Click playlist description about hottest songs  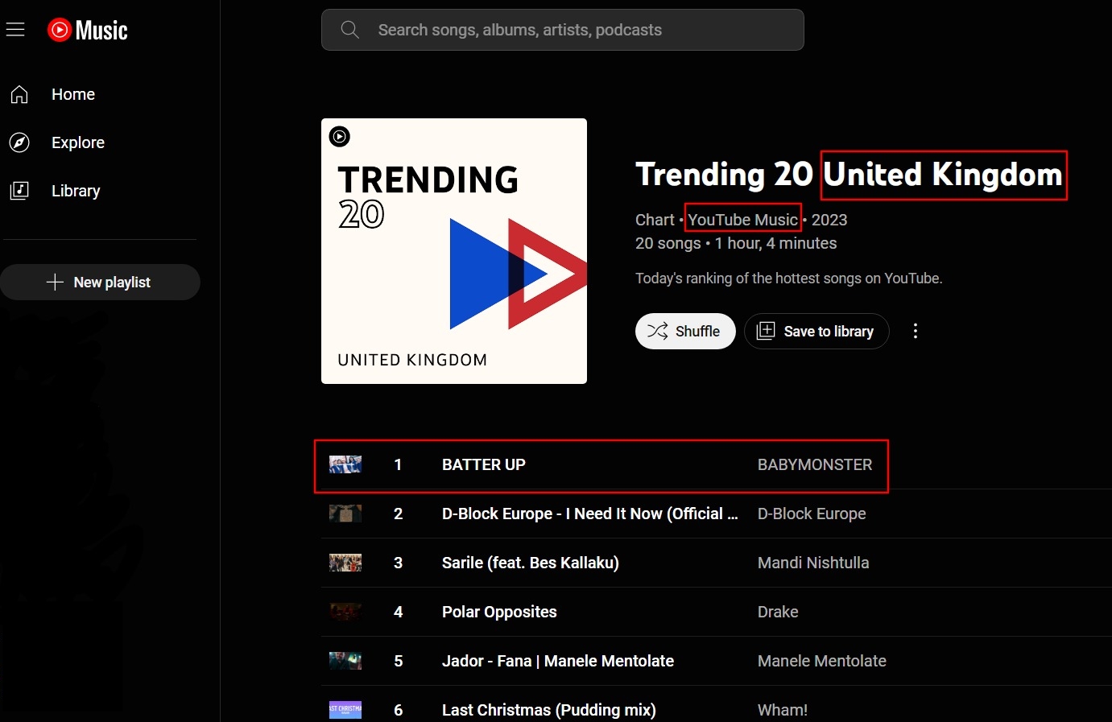tap(788, 278)
